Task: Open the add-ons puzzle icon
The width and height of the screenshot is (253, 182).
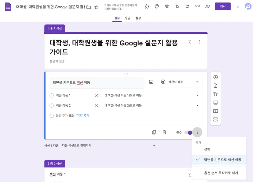Action: coord(147,6)
